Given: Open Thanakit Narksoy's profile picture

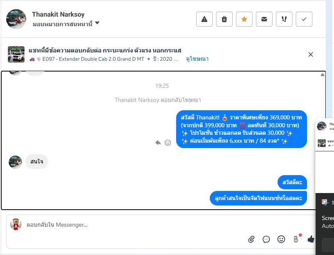Looking at the screenshot, I should (x=16, y=19).
